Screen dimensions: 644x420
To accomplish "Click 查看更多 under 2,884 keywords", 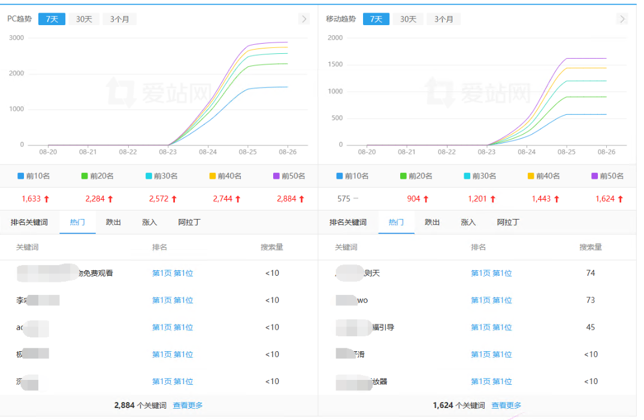I will click(x=188, y=405).
